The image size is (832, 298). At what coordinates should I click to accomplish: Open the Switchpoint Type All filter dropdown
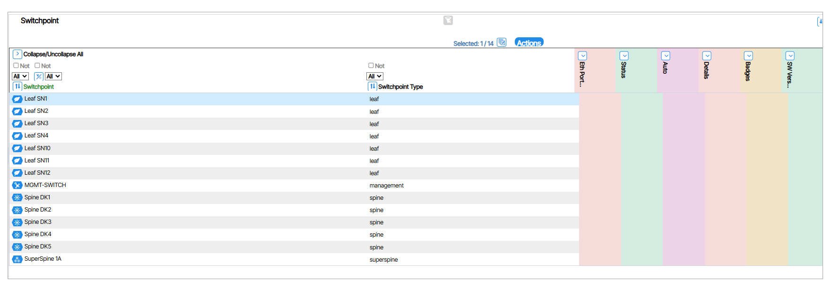pos(375,77)
